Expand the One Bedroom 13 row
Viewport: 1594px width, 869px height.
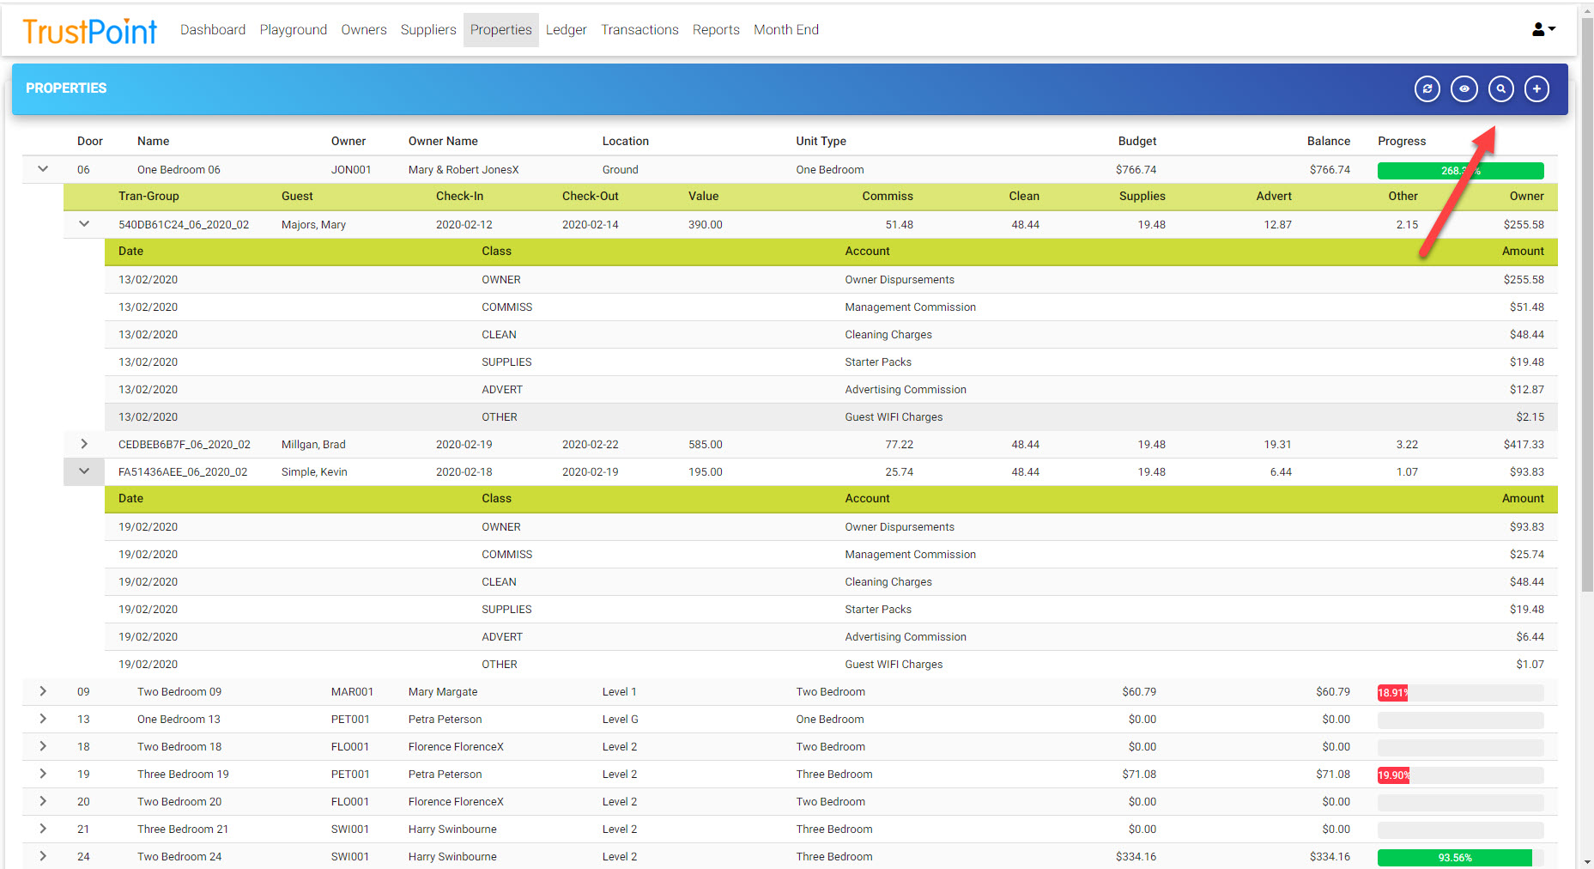coord(43,719)
